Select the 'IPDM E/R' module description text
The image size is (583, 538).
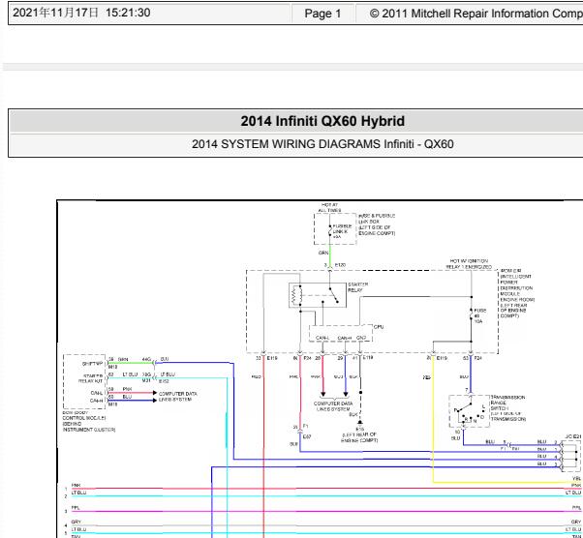click(x=517, y=293)
